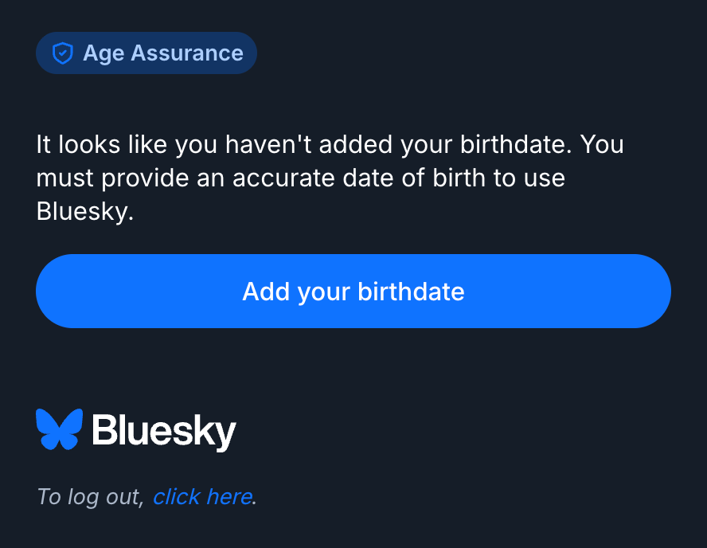Click the word "click" in the logout link

point(176,497)
